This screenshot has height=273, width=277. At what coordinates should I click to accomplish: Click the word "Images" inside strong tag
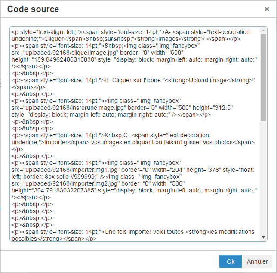pyautogui.click(x=168, y=39)
